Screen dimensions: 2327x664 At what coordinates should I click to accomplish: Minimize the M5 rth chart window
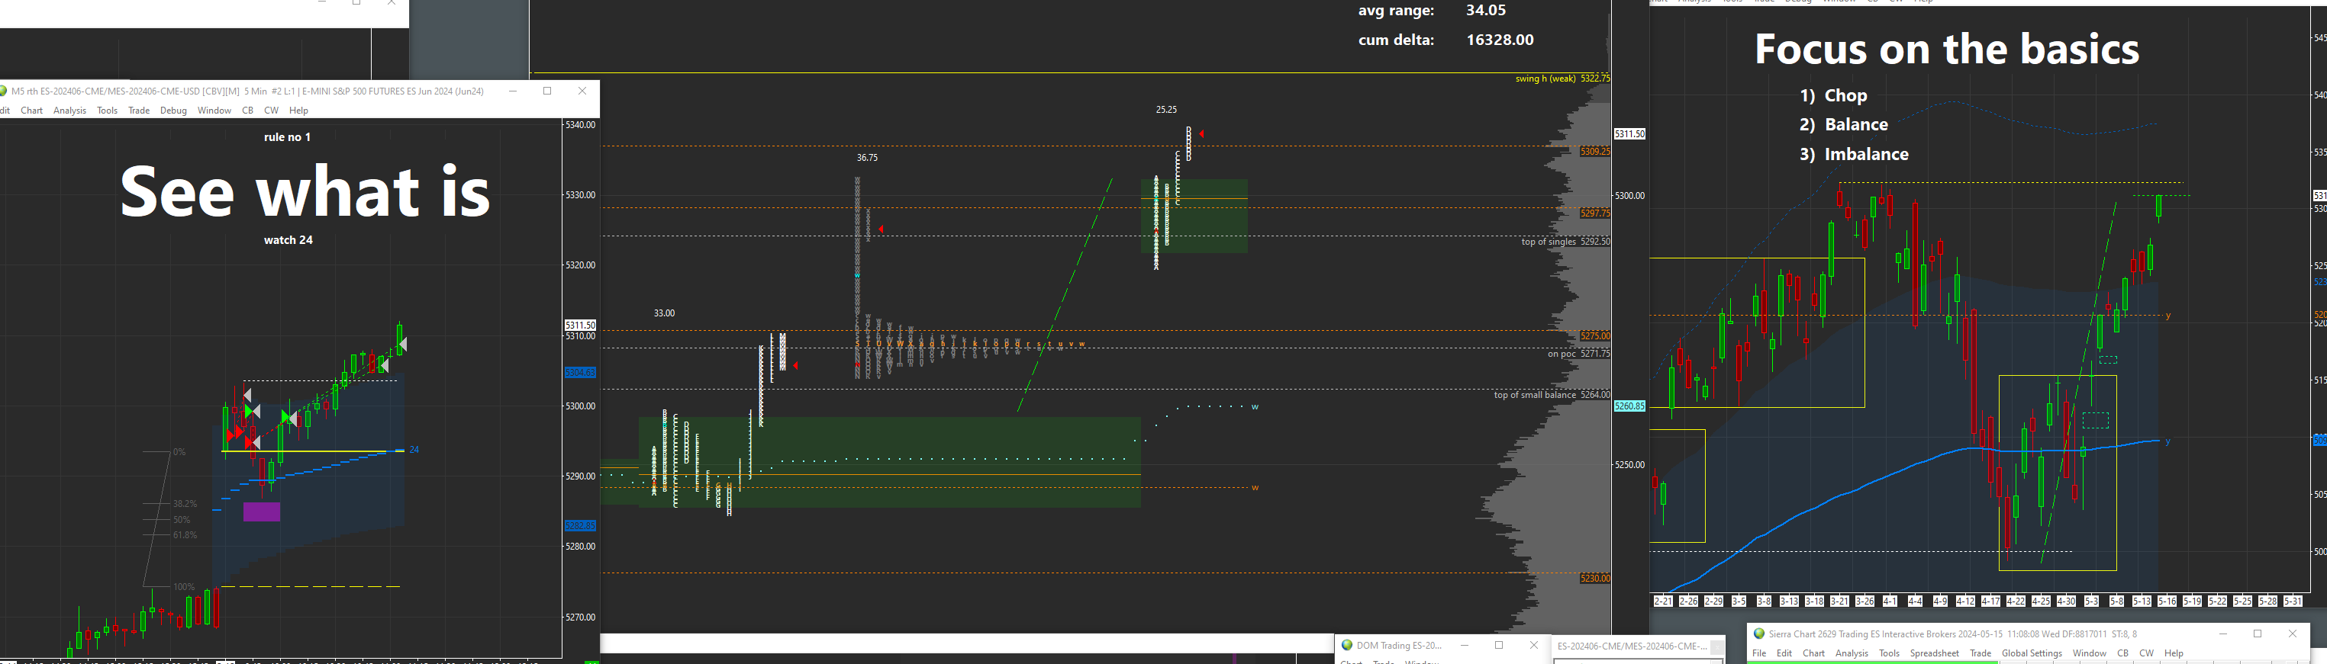click(x=513, y=91)
